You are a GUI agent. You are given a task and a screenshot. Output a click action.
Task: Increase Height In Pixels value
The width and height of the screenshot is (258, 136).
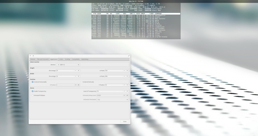(x=127, y=70)
